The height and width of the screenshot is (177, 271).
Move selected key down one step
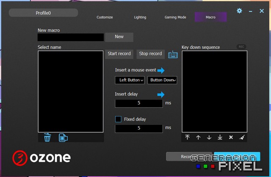pos(209,137)
